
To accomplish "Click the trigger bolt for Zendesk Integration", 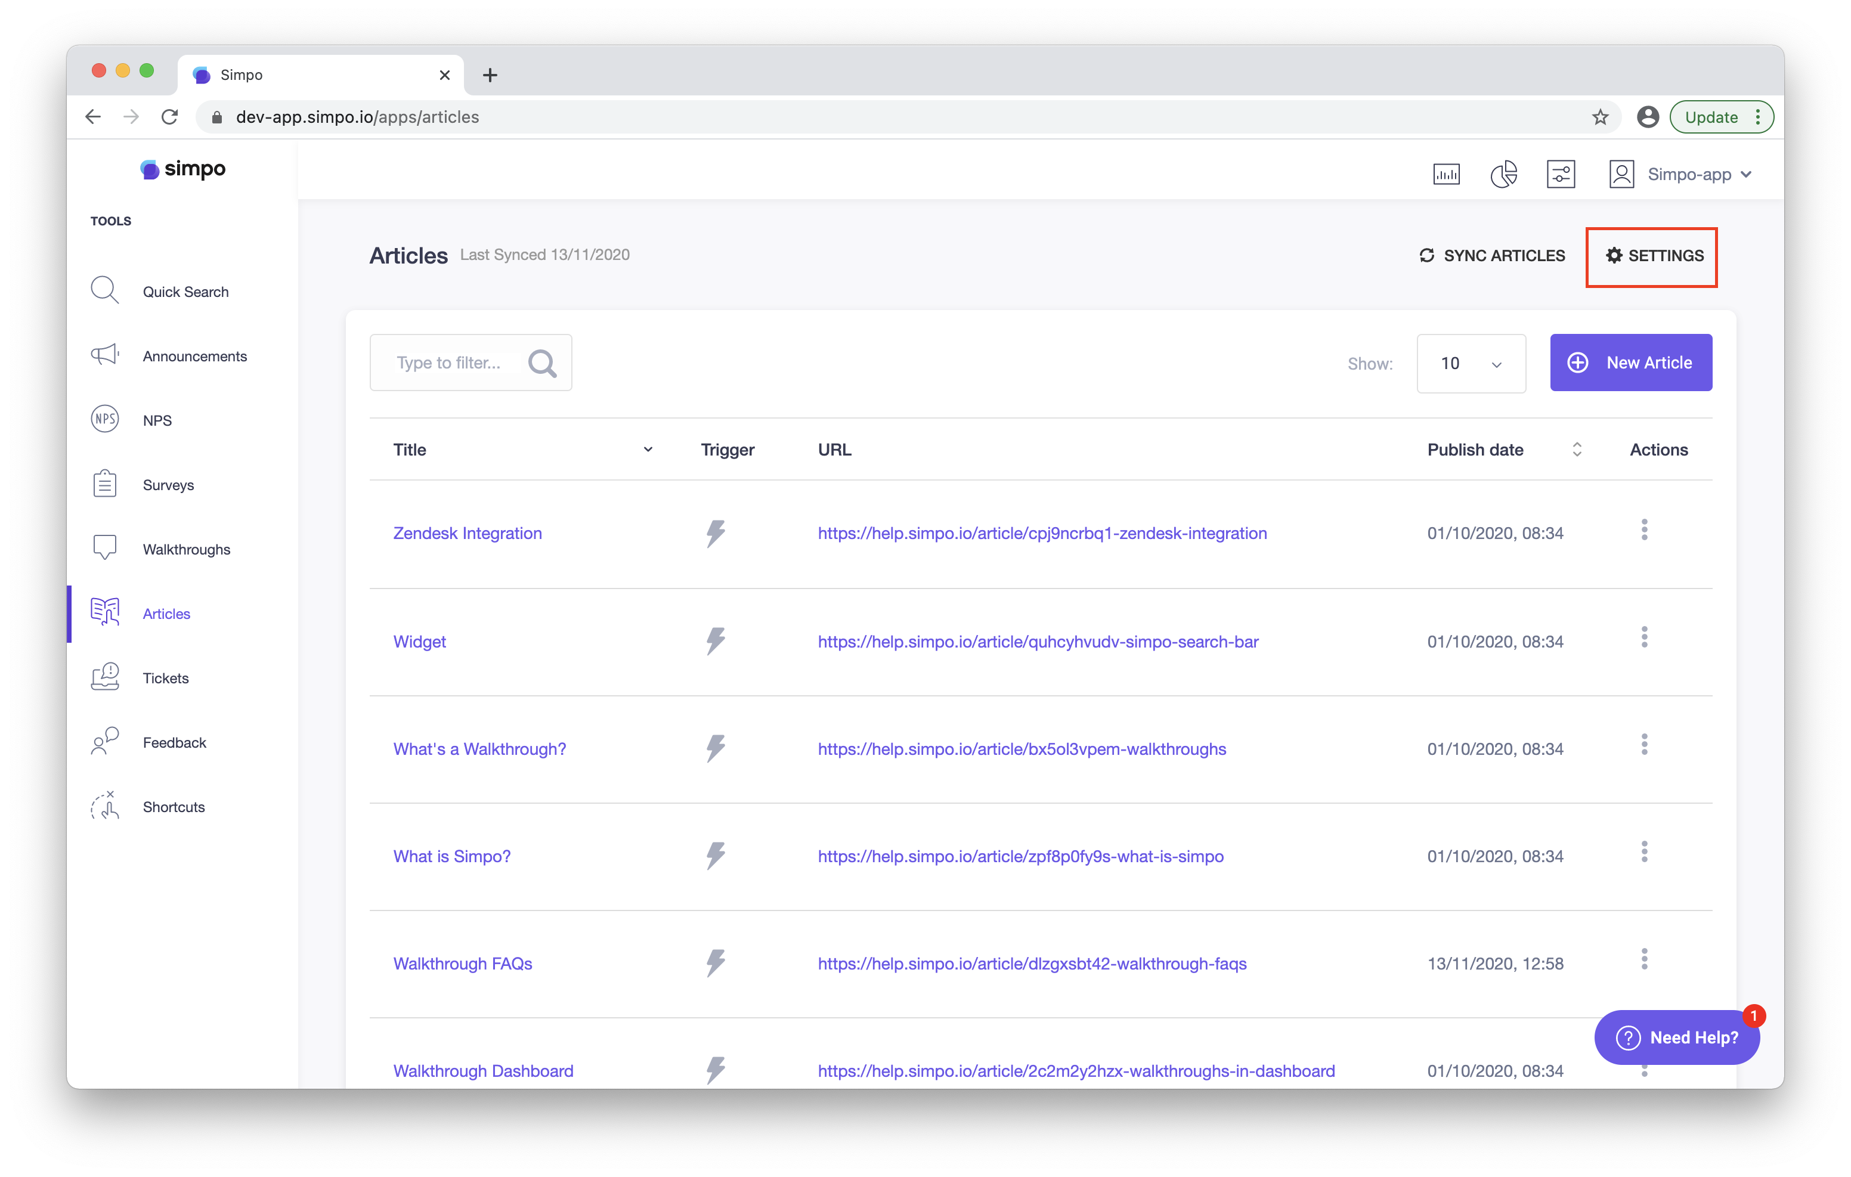I will click(x=716, y=533).
